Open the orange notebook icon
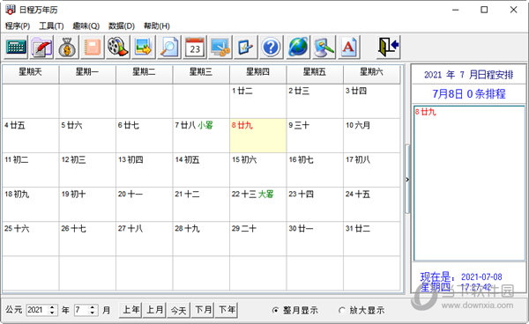This screenshot has width=529, height=324. pyautogui.click(x=93, y=48)
